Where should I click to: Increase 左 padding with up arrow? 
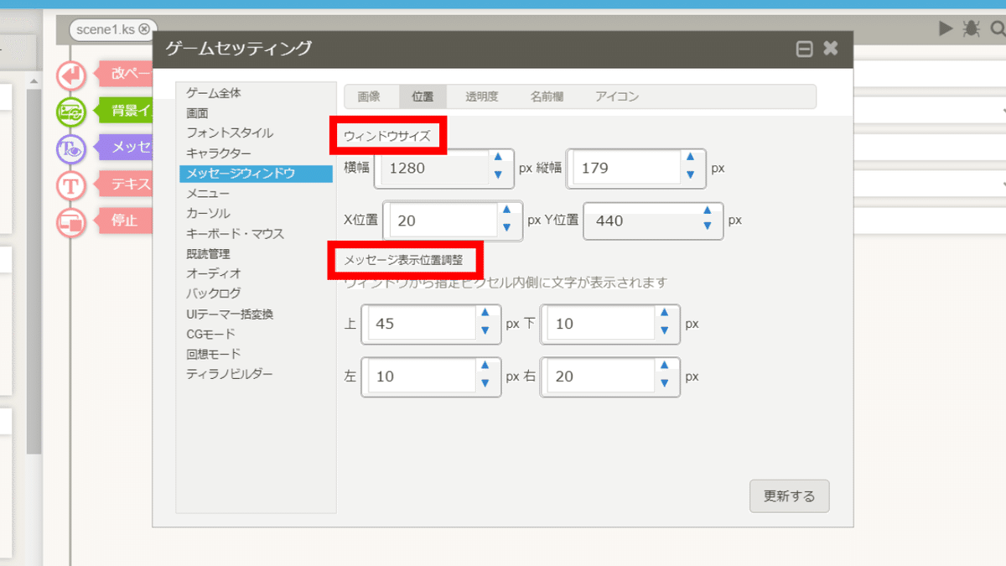(485, 366)
